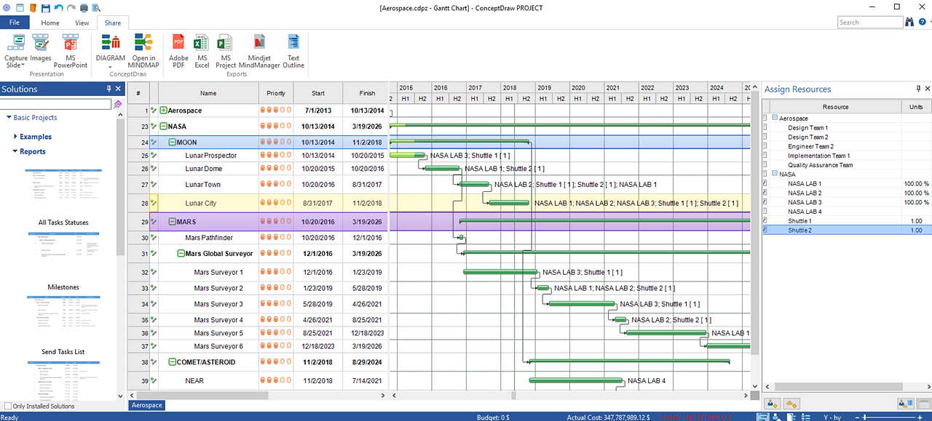Collapse the NASA resource tree
This screenshot has width=932, height=421.
(774, 174)
